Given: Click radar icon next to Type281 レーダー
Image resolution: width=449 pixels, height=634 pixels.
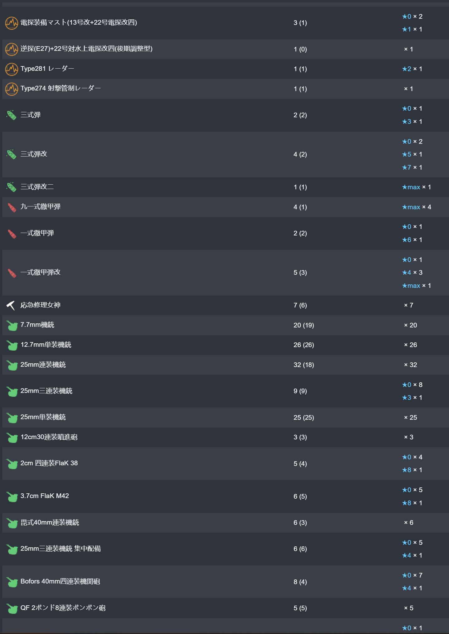Looking at the screenshot, I should [x=12, y=69].
